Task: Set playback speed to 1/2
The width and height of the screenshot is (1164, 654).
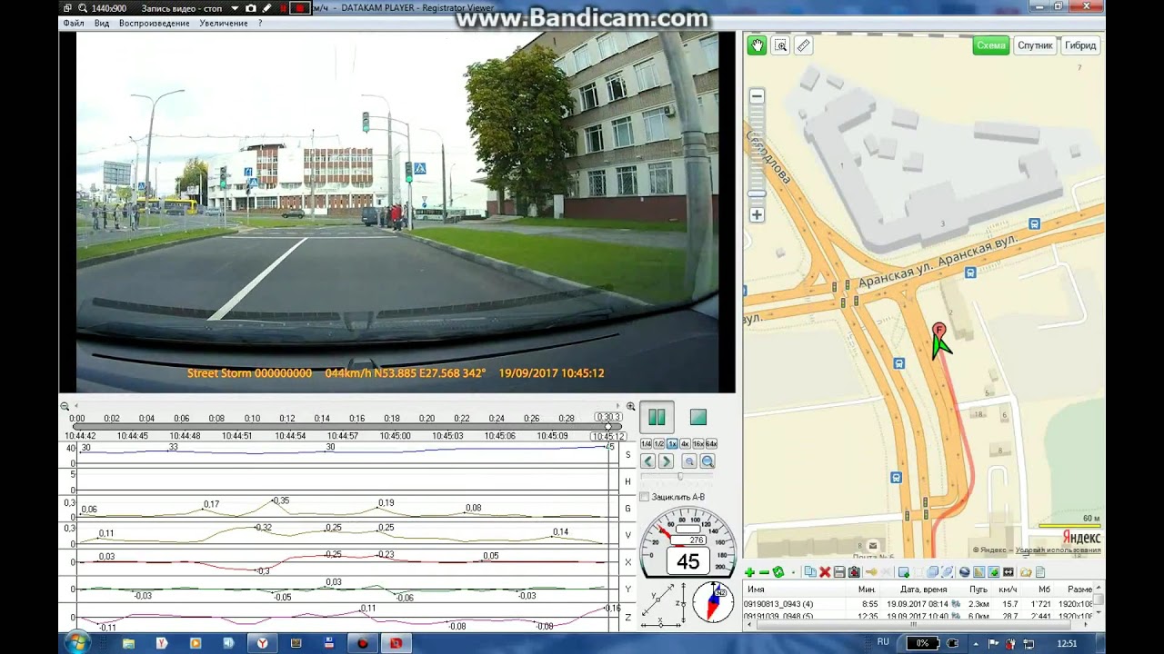Action: [x=658, y=444]
